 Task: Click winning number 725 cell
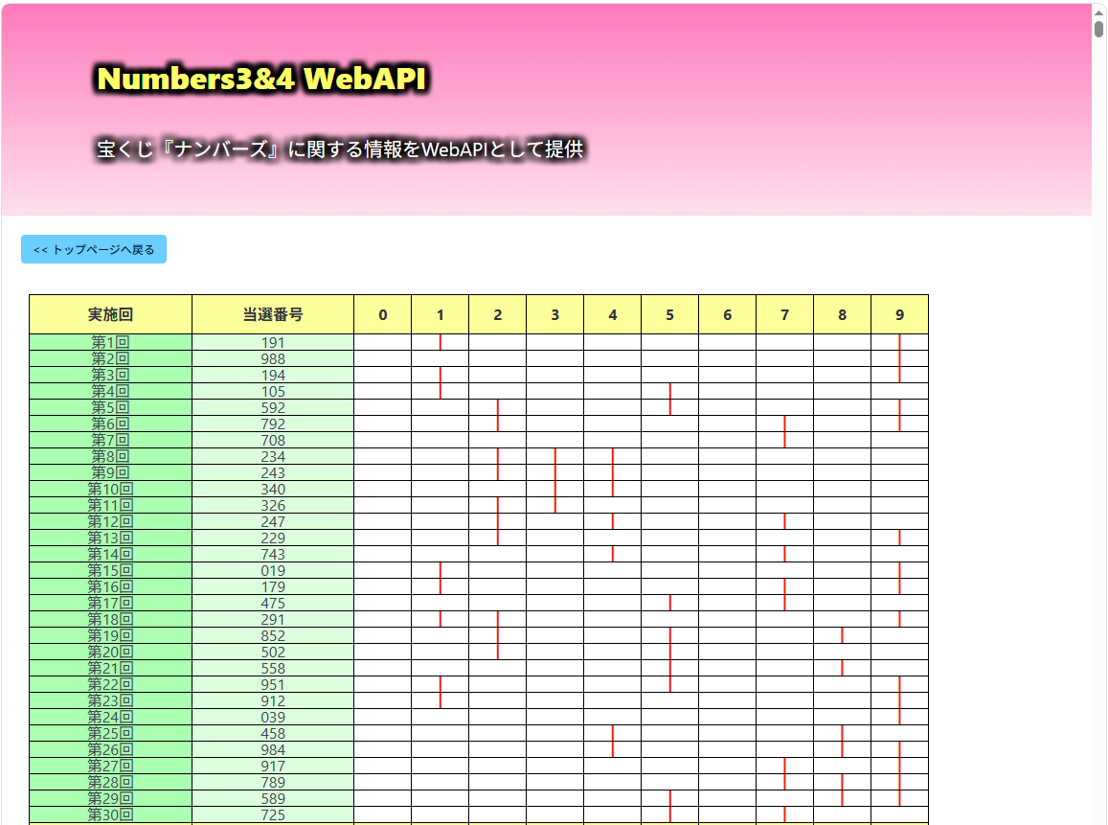pos(273,814)
